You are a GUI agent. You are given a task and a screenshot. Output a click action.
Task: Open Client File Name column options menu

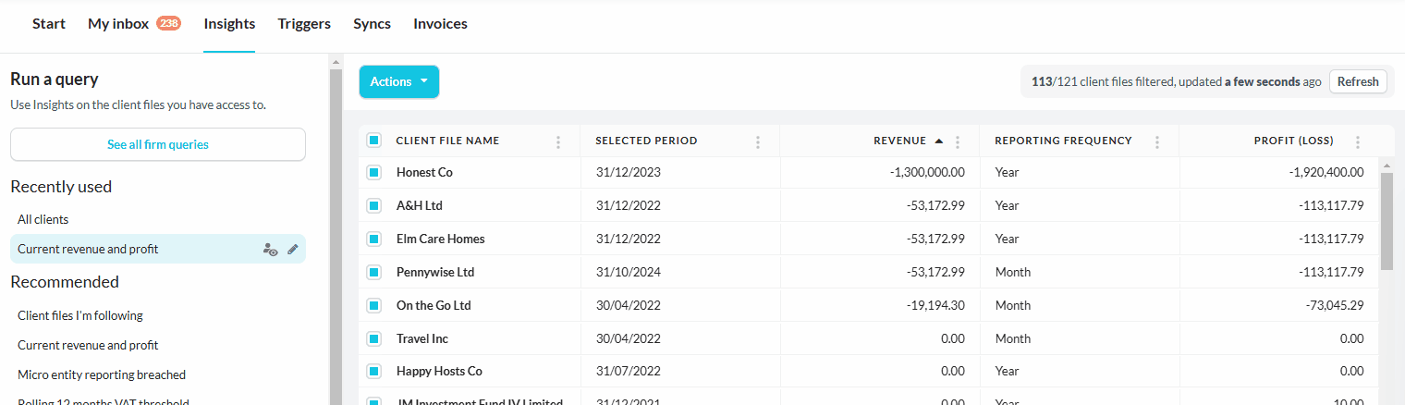558,141
